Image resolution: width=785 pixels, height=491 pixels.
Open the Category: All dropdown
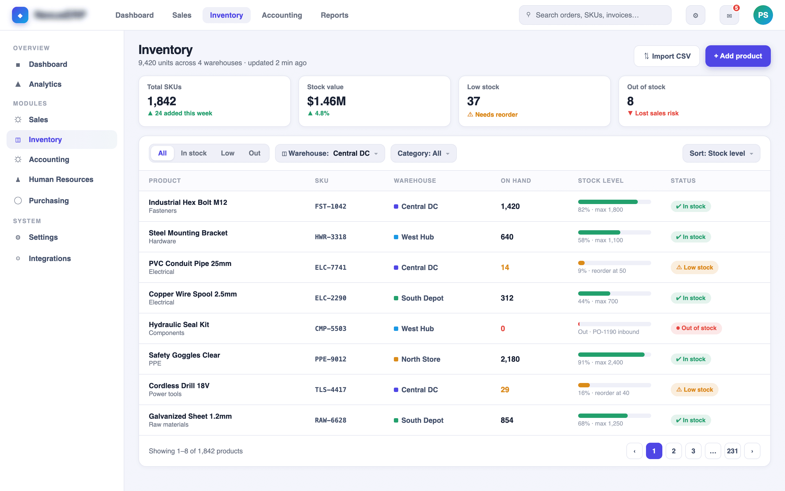[423, 153]
